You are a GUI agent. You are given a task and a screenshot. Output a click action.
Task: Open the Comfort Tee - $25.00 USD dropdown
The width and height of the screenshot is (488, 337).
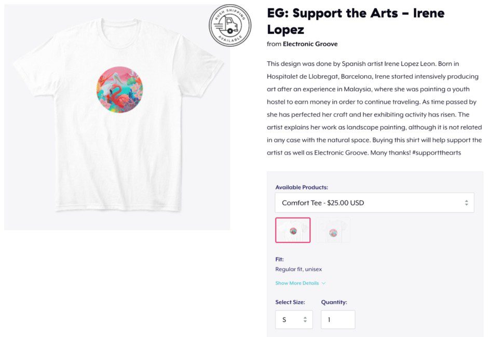(x=374, y=203)
